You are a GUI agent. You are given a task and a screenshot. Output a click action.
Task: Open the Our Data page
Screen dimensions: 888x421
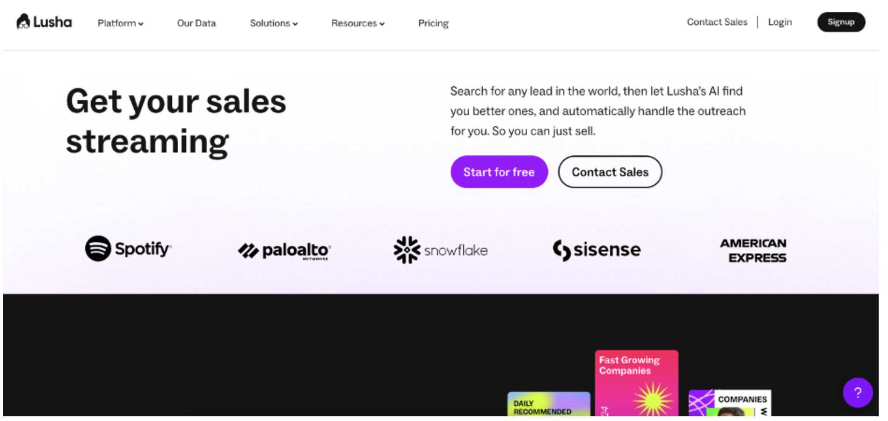click(197, 23)
